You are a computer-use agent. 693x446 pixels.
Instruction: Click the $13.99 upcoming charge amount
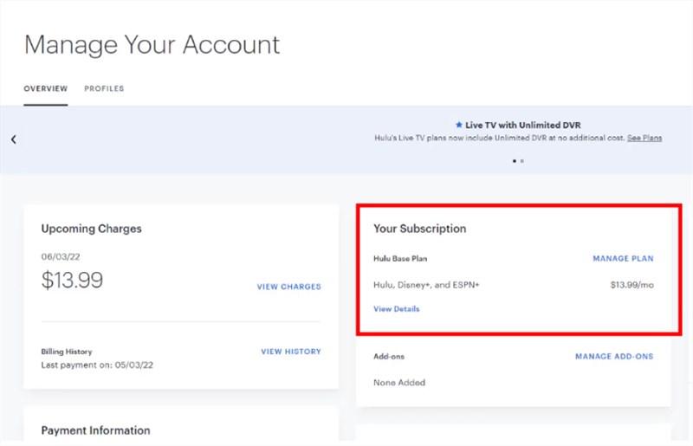tap(72, 280)
